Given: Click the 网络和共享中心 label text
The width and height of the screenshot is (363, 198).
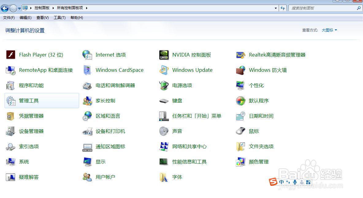Looking at the screenshot, I should [x=189, y=147].
